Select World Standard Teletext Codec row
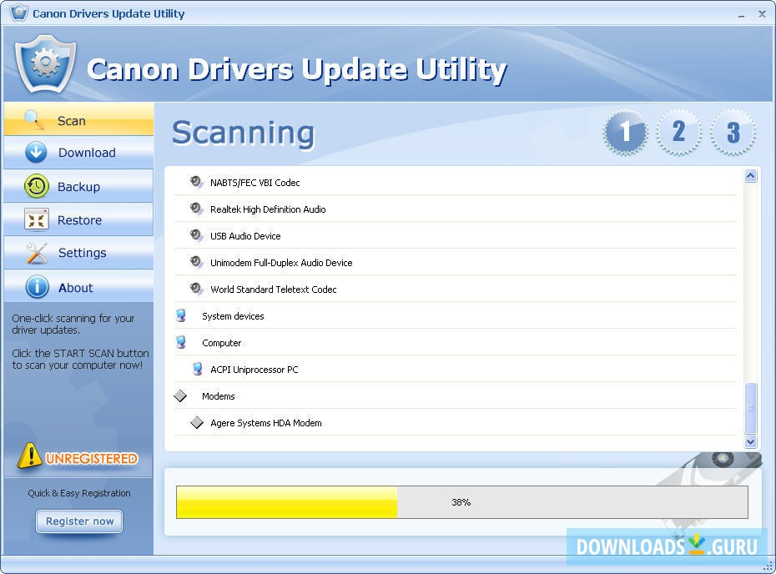Screen dimensions: 776x574 point(455,289)
